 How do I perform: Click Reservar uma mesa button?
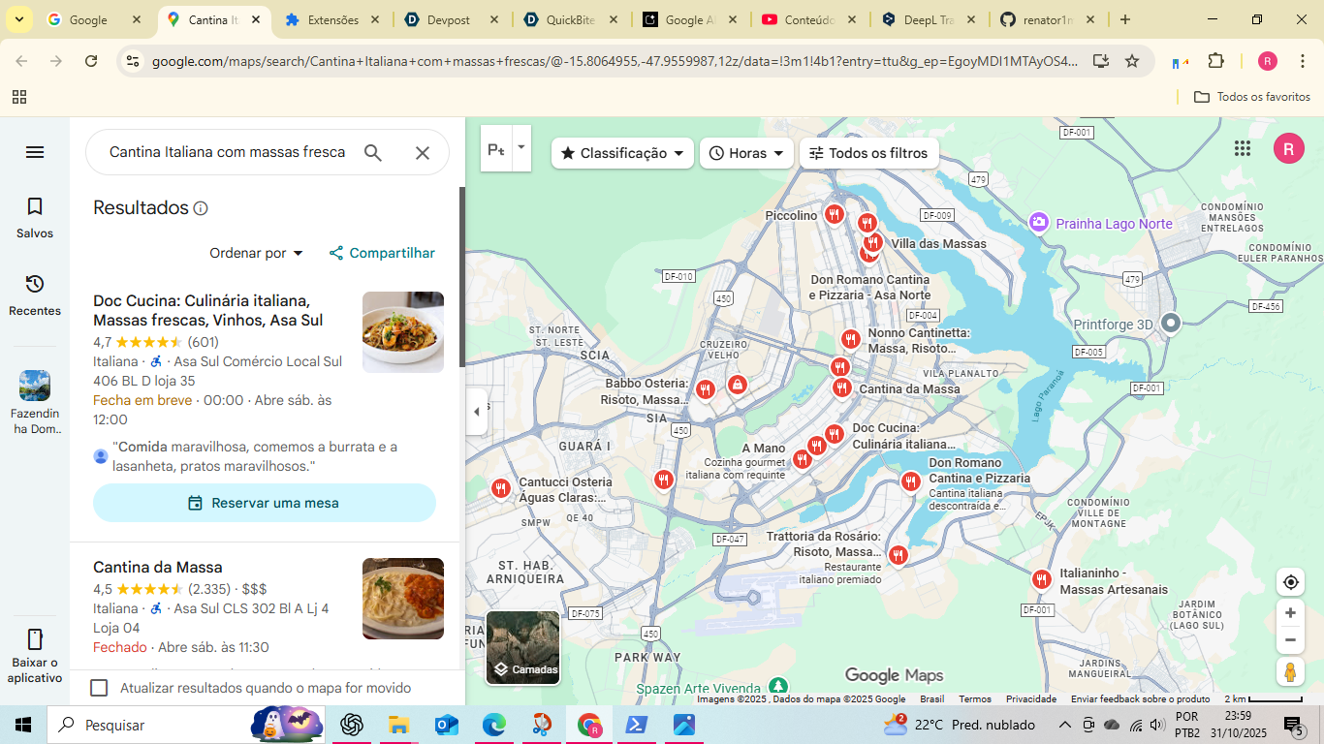(x=265, y=503)
